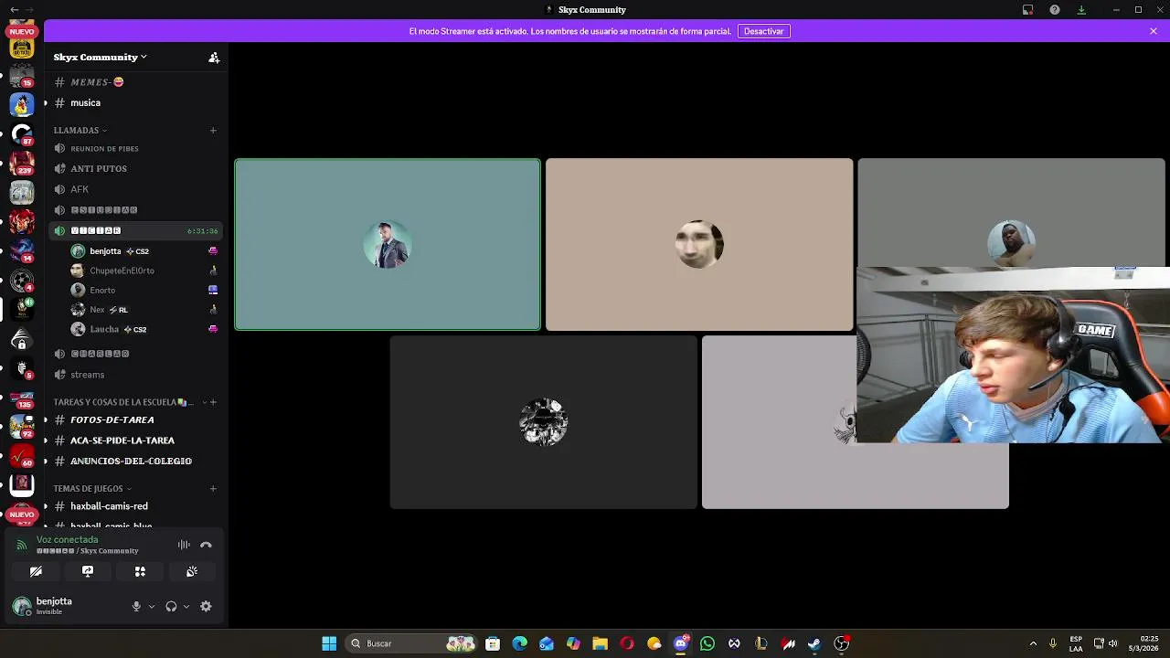This screenshot has width=1170, height=658.
Task: Disconnect from the voice call
Action: (x=206, y=545)
